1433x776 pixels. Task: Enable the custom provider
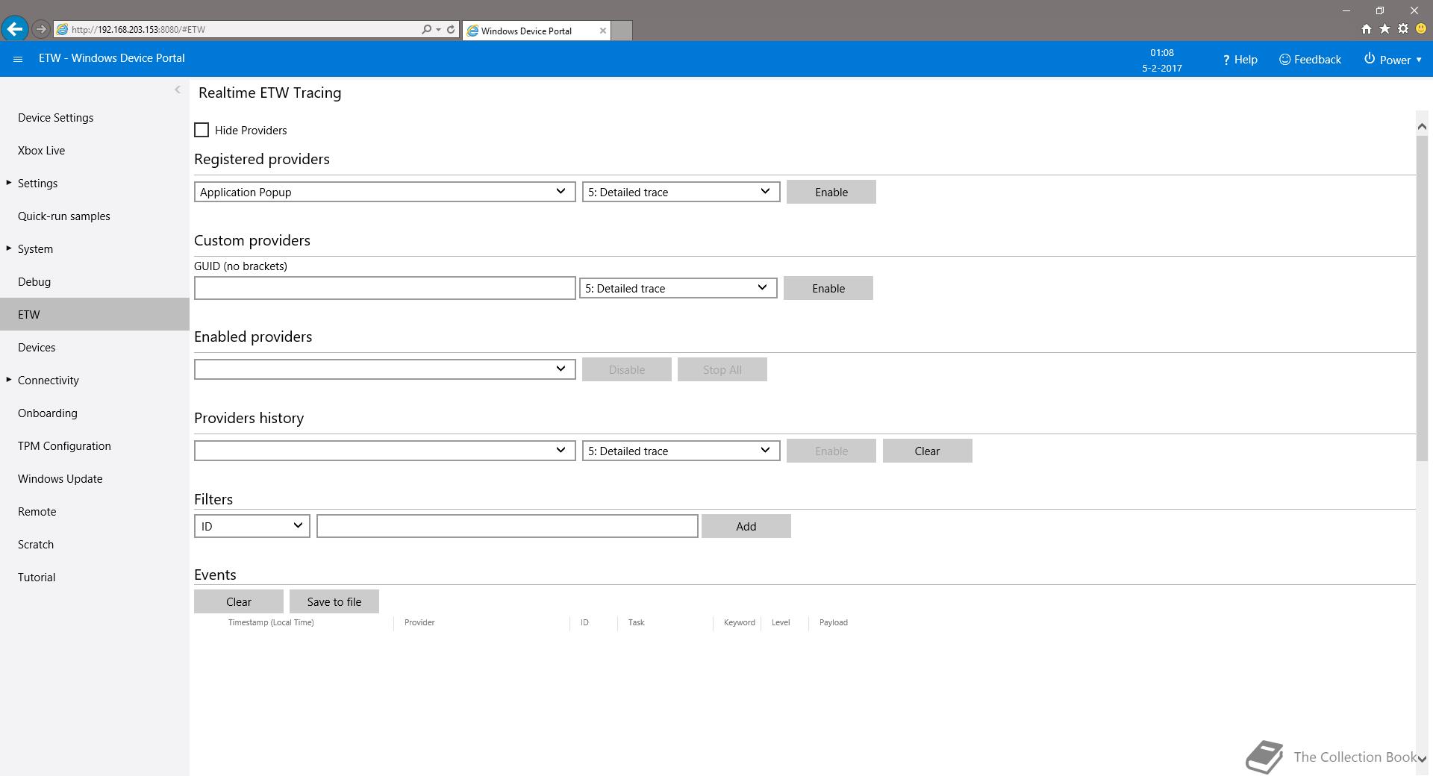(828, 288)
